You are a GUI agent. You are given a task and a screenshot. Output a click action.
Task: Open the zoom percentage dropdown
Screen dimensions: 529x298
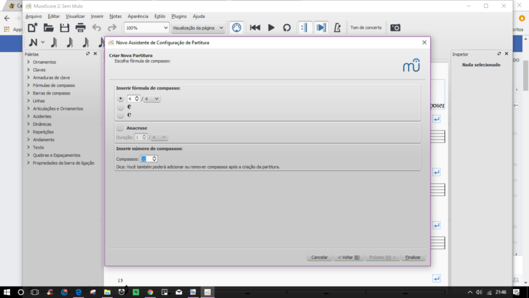[x=147, y=27]
